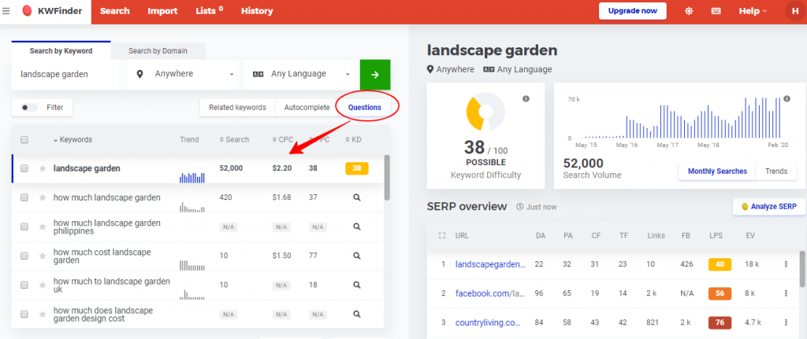Open the Any Language dropdown
This screenshot has height=339, width=807.
[x=301, y=75]
